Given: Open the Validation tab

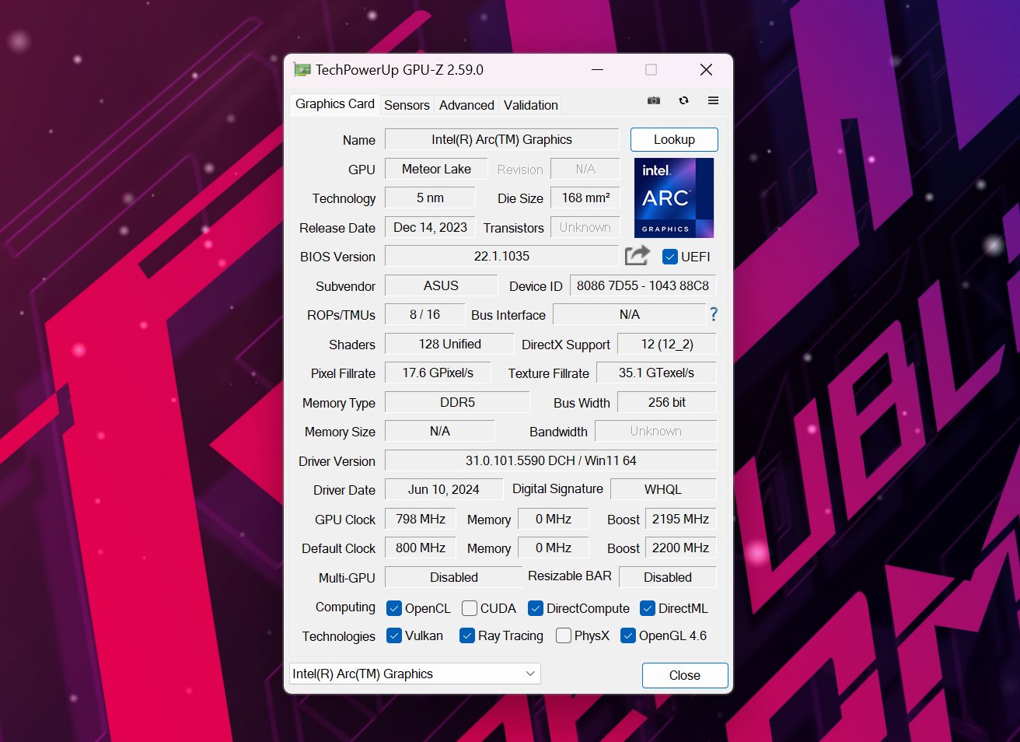Looking at the screenshot, I should point(531,105).
